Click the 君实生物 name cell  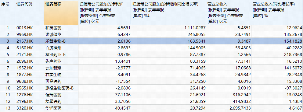point(53,75)
